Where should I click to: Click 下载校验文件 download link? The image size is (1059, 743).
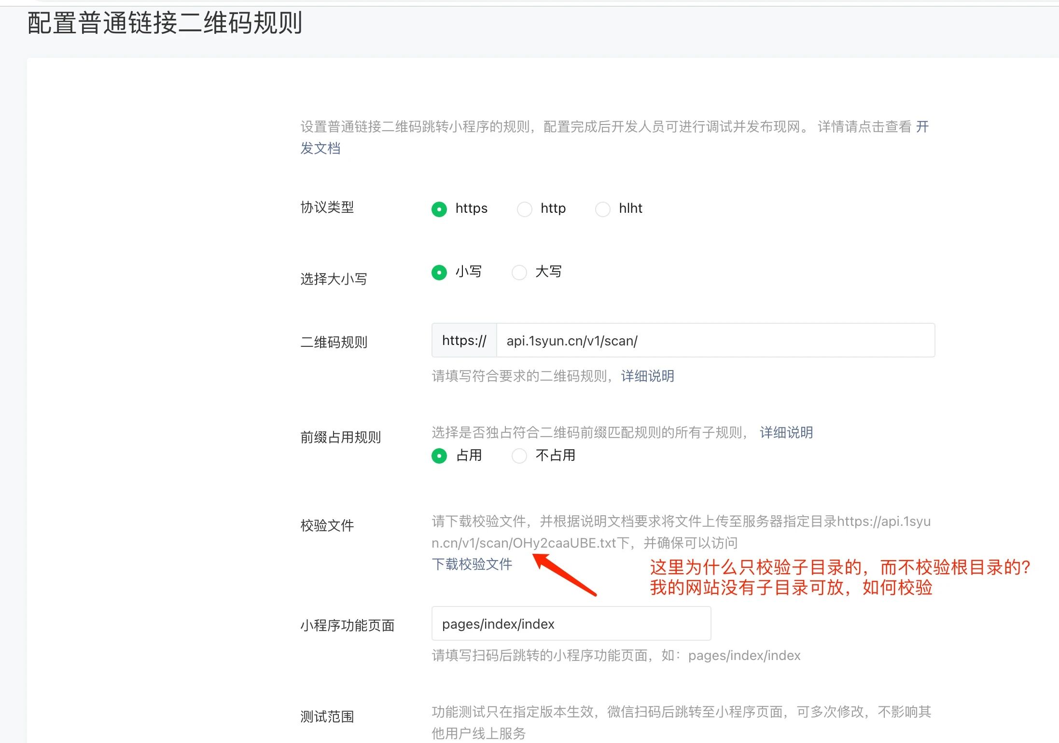(x=472, y=564)
